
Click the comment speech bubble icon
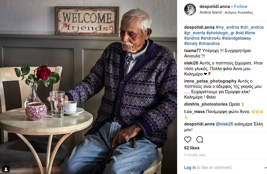(x=200, y=140)
